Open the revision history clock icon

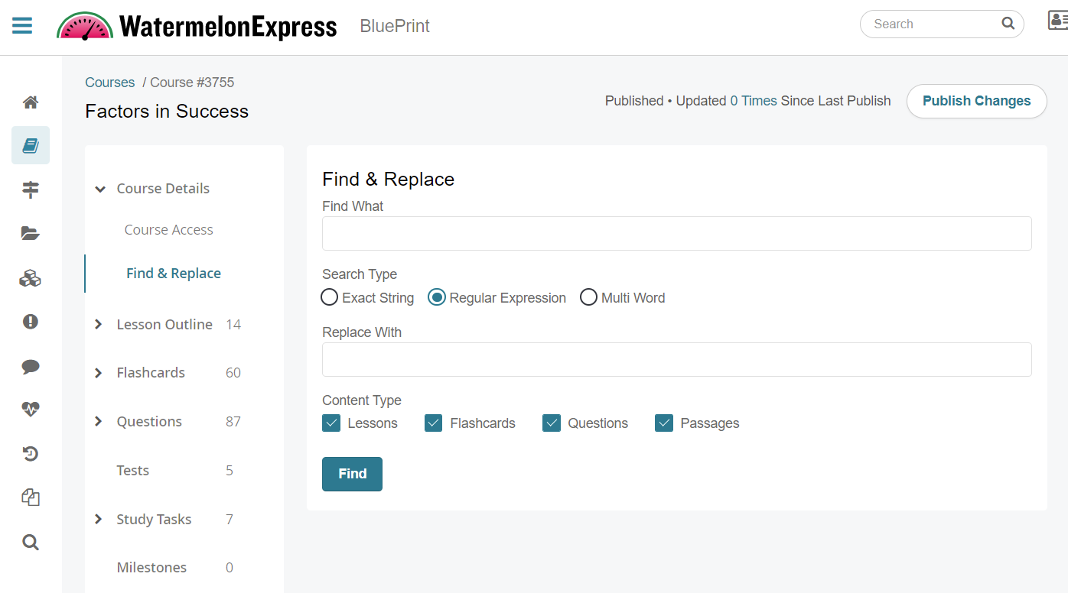(30, 453)
